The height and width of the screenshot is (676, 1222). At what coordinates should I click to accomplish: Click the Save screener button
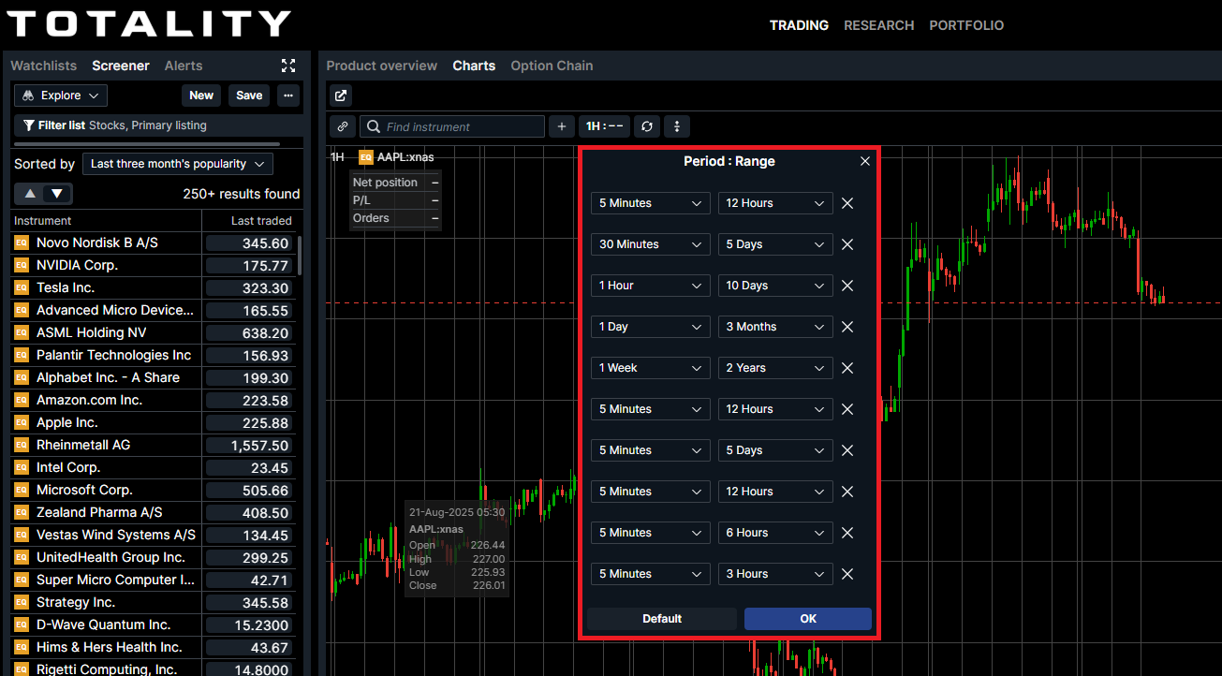[249, 96]
